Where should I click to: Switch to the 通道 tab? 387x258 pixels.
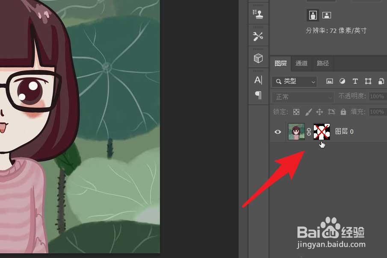coord(301,63)
